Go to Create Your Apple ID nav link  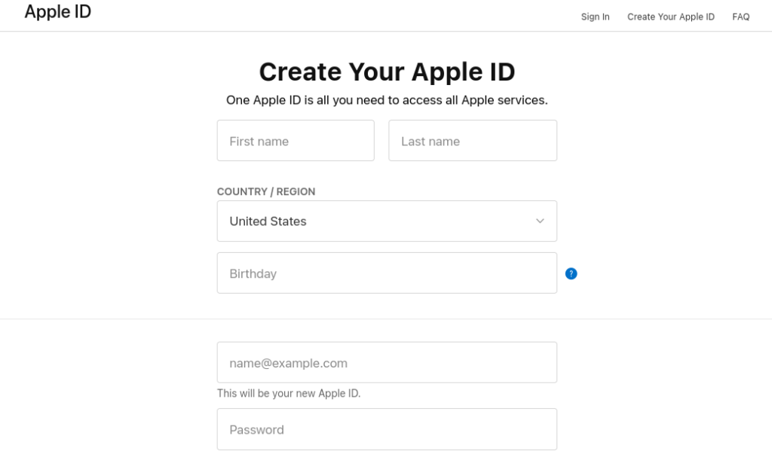point(670,17)
